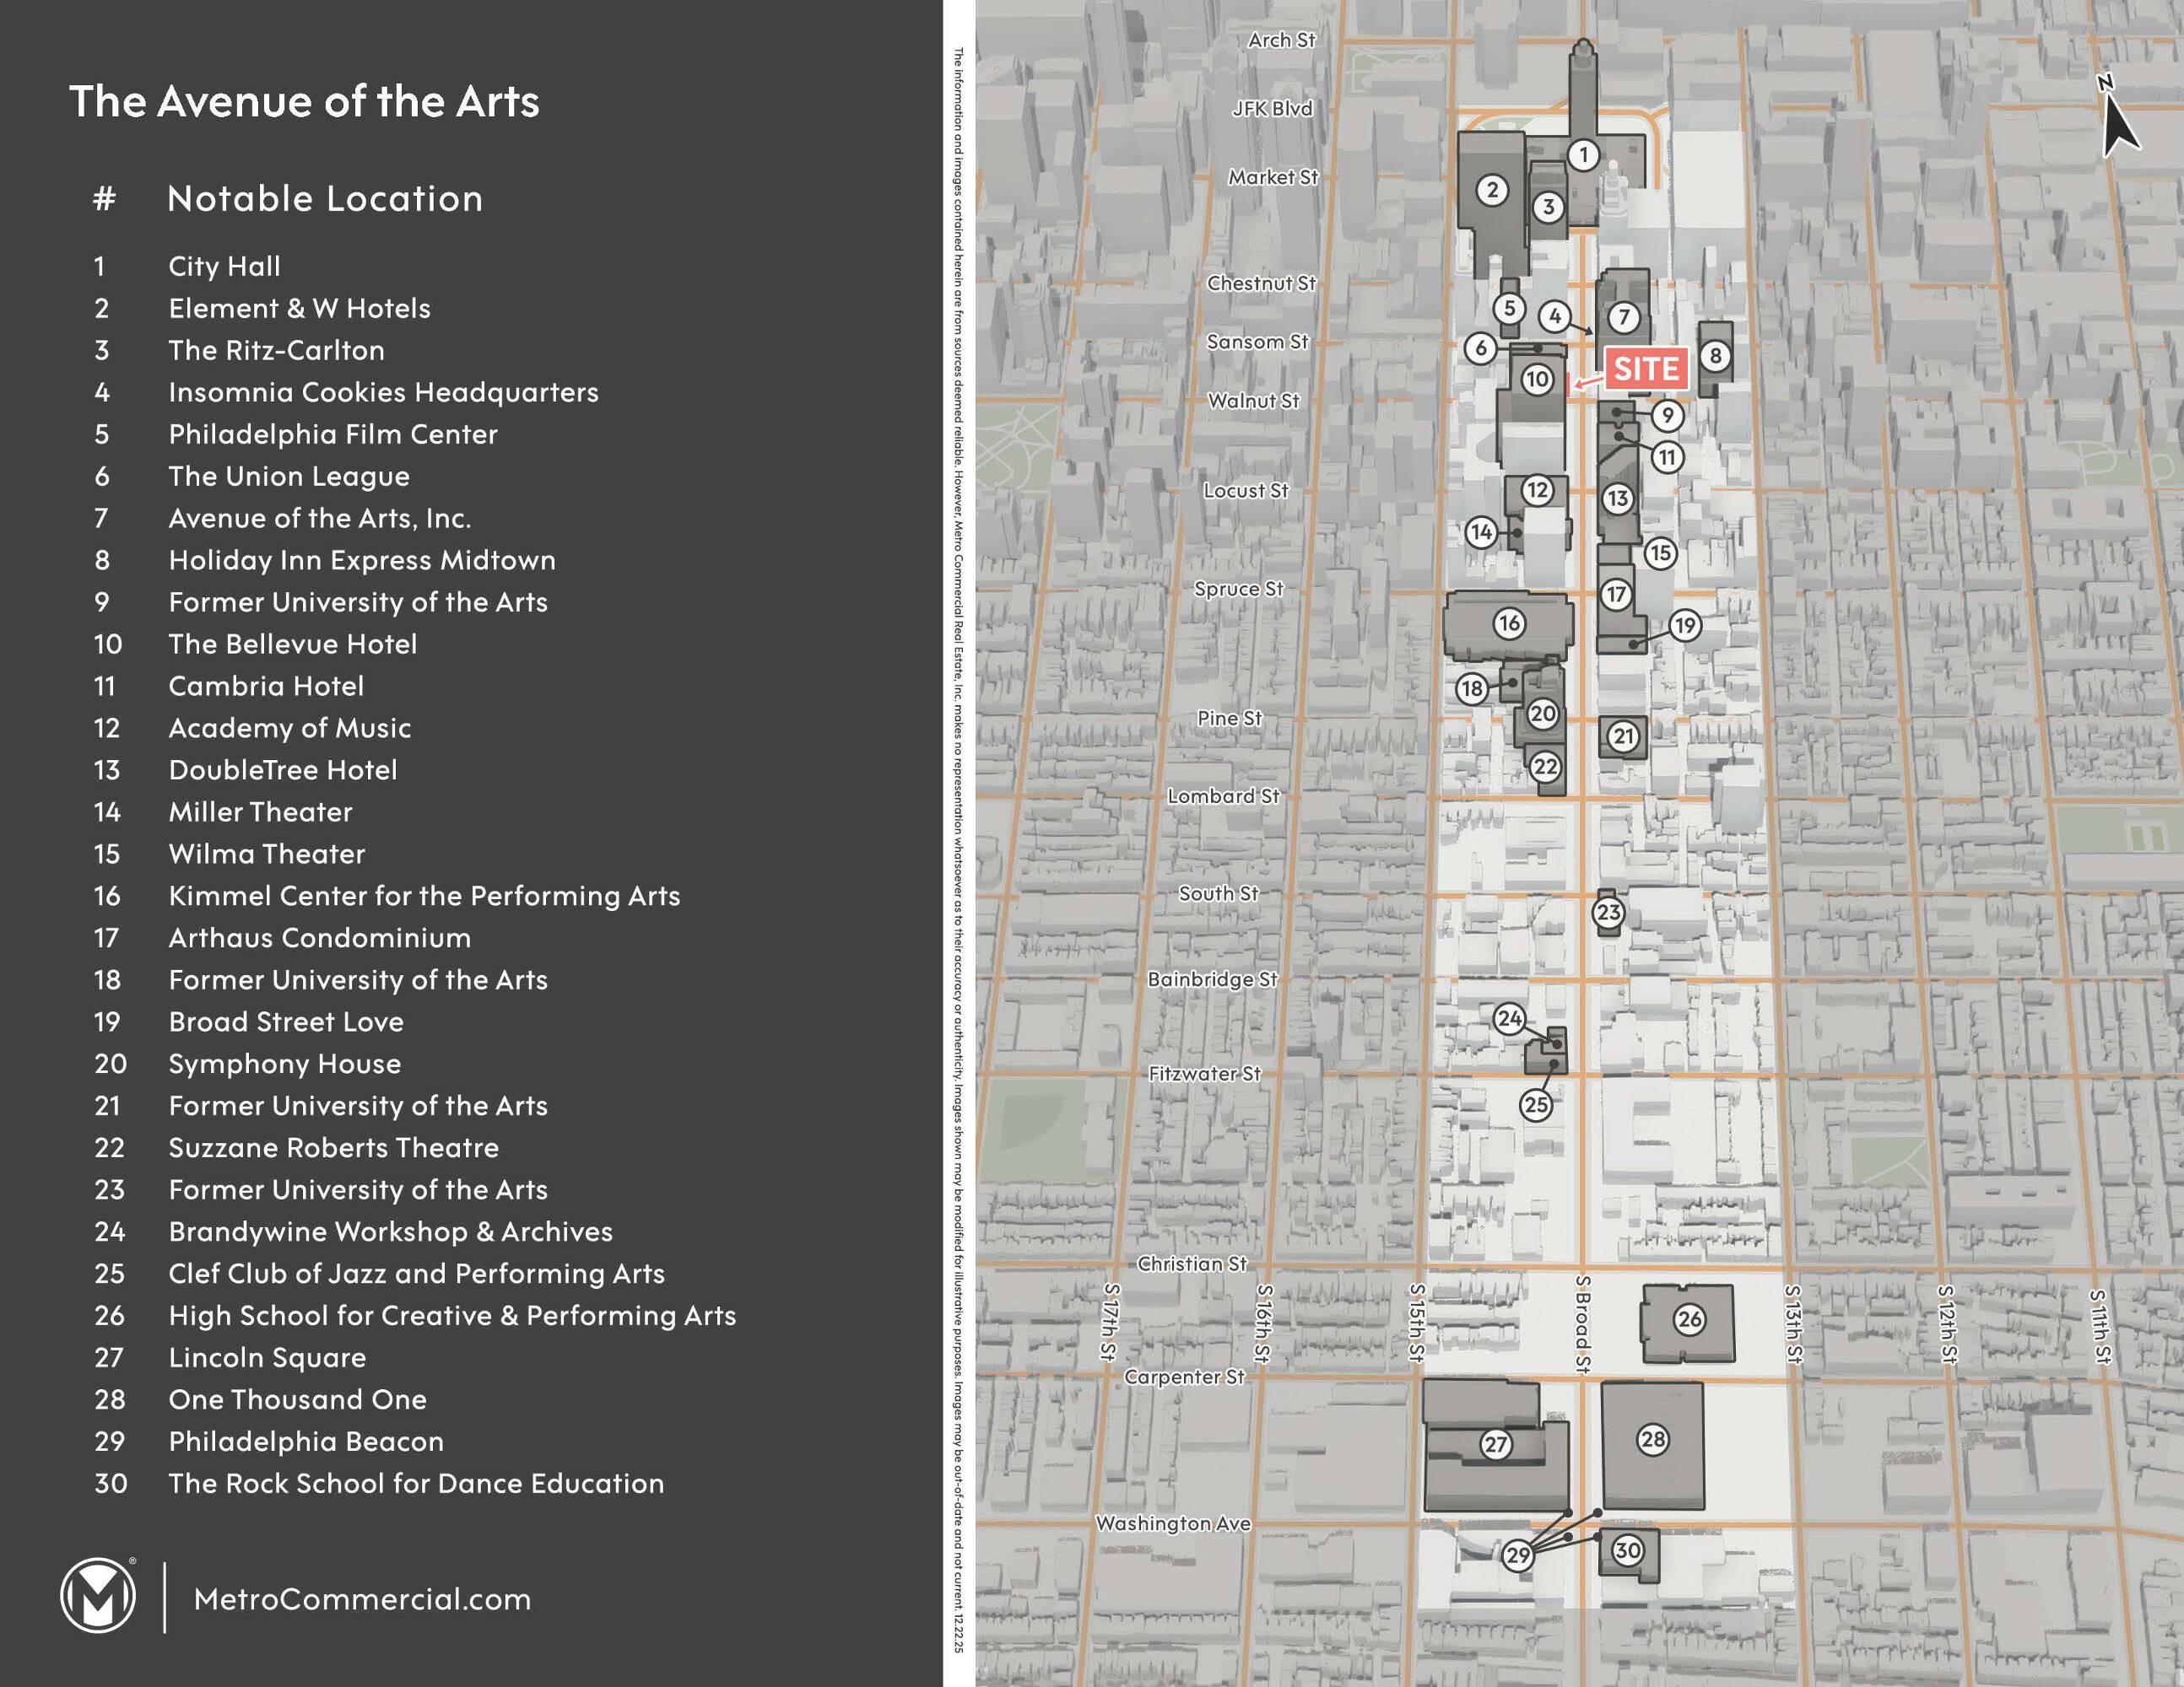The height and width of the screenshot is (1687, 2184).
Task: Click the circled map marker number 3
Action: coord(1549,207)
